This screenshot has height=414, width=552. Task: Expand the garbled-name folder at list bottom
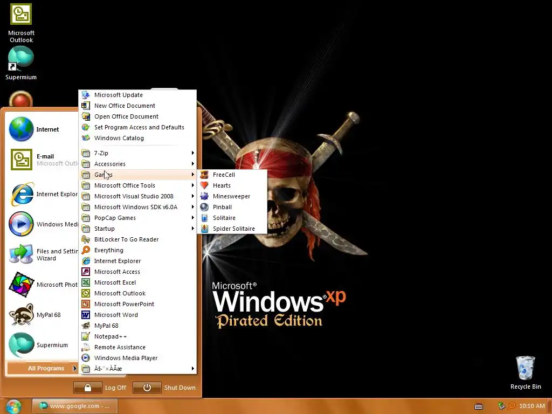[137, 369]
